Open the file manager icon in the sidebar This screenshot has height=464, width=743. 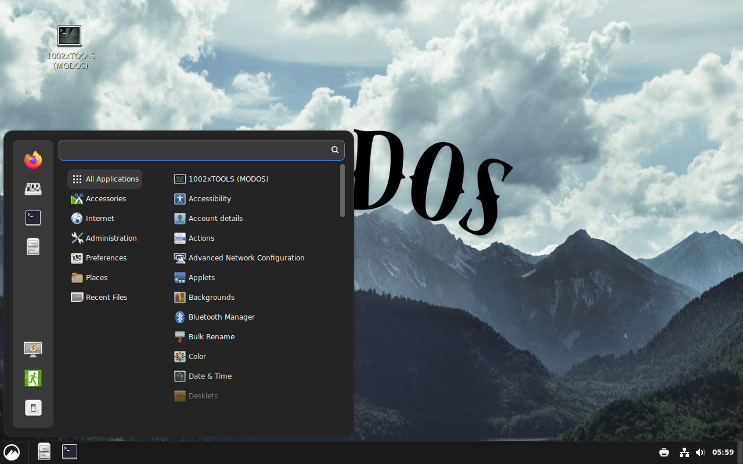[33, 246]
